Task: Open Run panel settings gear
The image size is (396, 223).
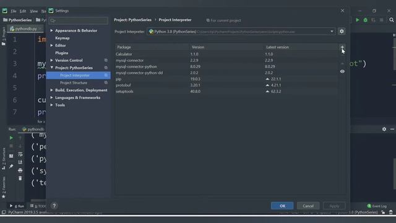Action: [x=384, y=129]
